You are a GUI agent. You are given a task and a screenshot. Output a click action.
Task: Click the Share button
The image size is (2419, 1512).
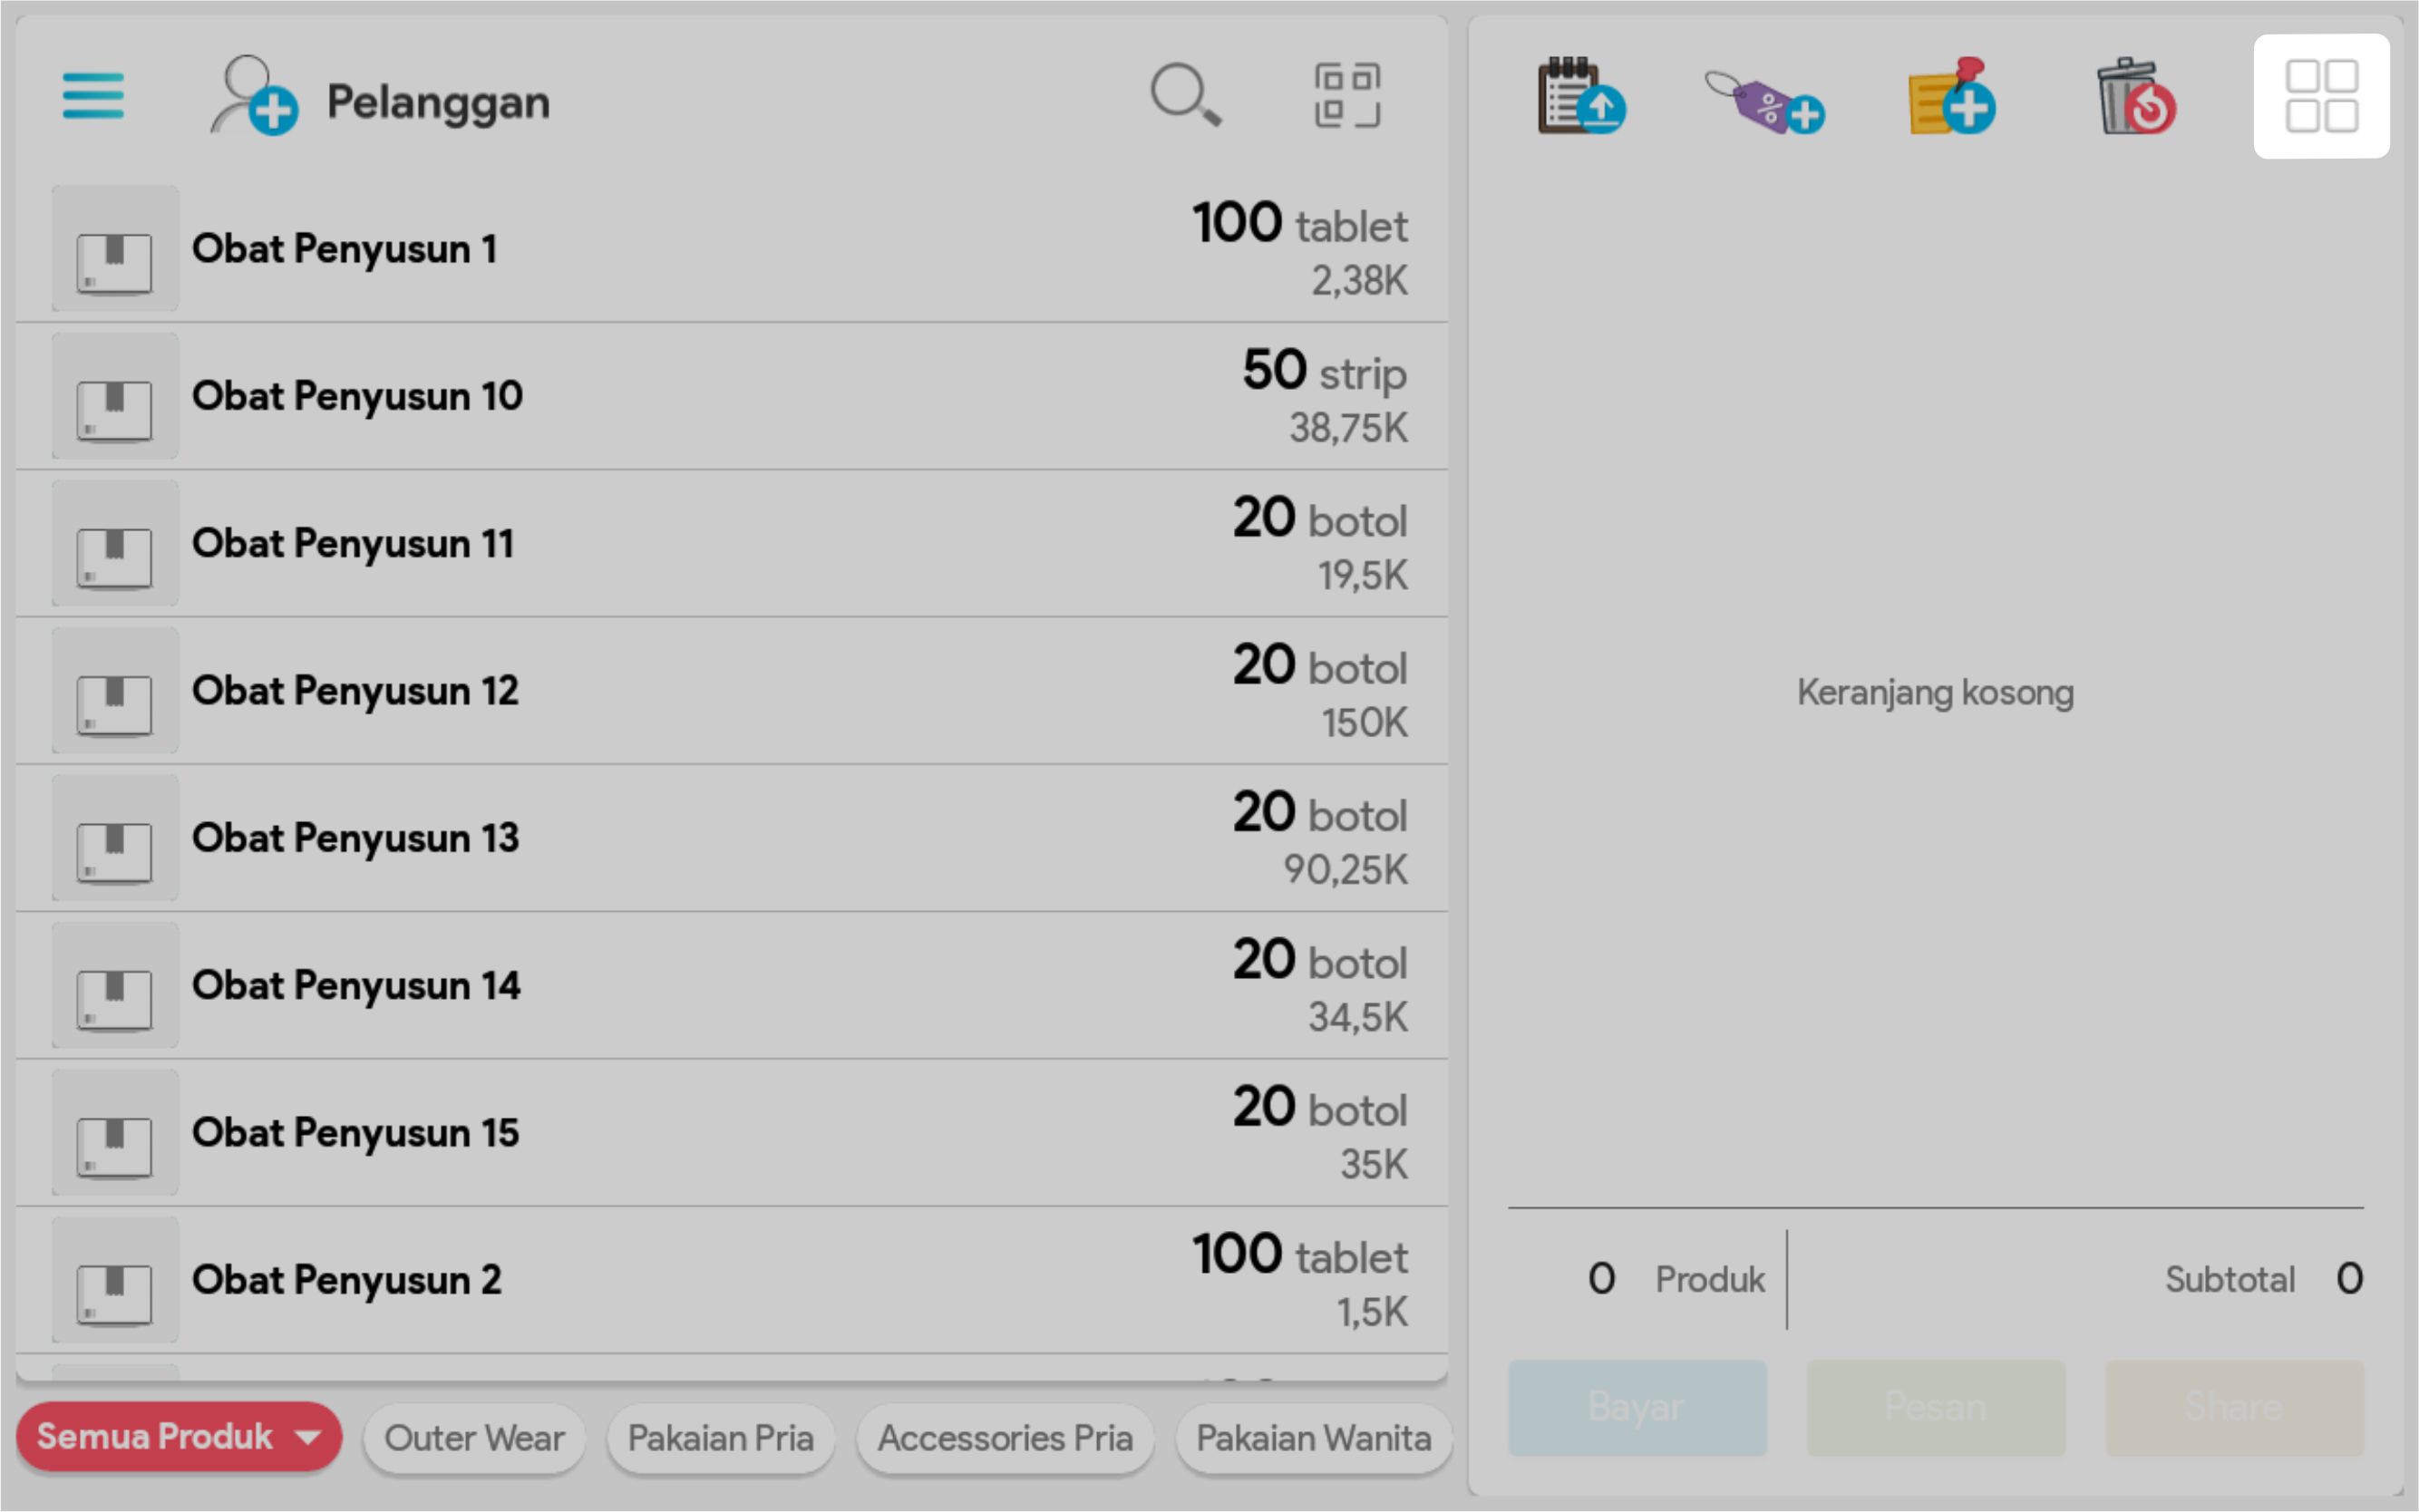pos(2234,1407)
